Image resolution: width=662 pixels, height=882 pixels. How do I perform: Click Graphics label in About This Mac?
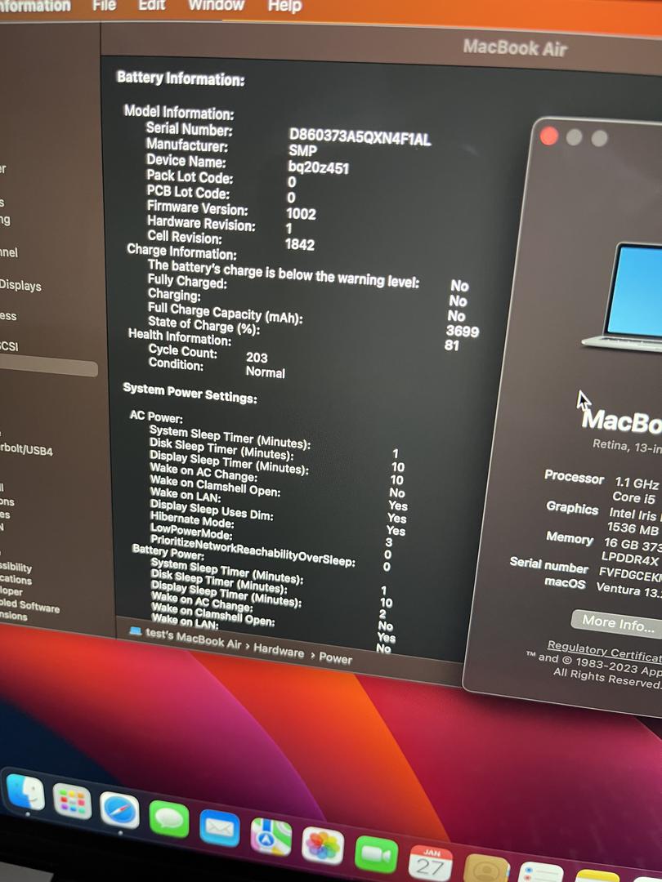click(x=572, y=507)
